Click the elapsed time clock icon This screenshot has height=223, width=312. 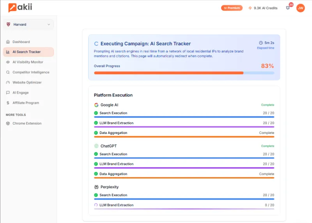pyautogui.click(x=261, y=43)
